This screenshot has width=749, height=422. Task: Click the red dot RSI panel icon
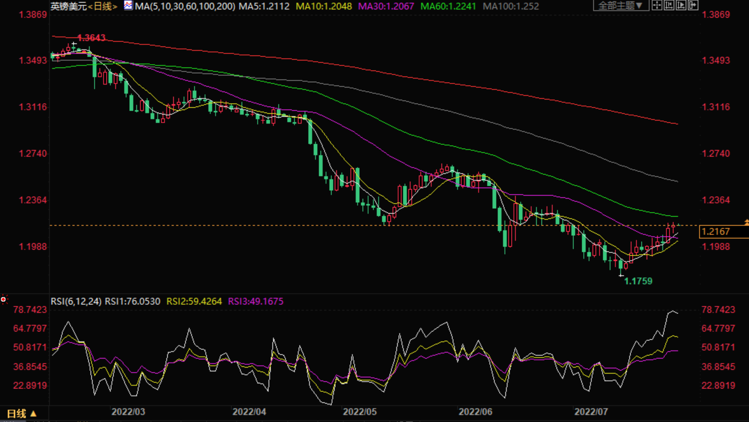(4, 299)
